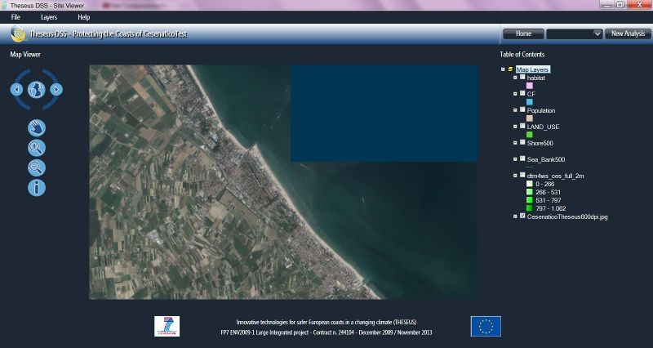The image size is (653, 348).
Task: Click the pan left arrow button
Action: point(16,89)
